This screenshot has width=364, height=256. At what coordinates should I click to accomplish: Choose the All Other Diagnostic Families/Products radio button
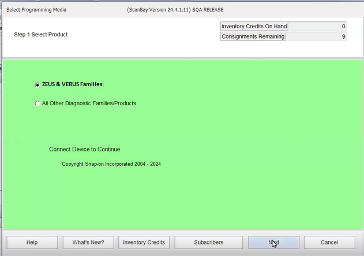38,104
